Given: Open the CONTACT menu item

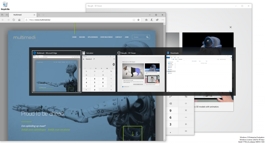Looking at the screenshot, I should [x=119, y=37].
